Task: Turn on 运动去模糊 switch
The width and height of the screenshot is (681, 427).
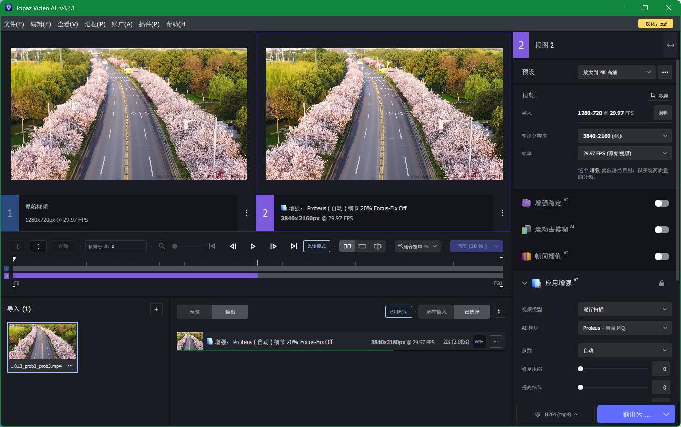Action: click(x=662, y=230)
